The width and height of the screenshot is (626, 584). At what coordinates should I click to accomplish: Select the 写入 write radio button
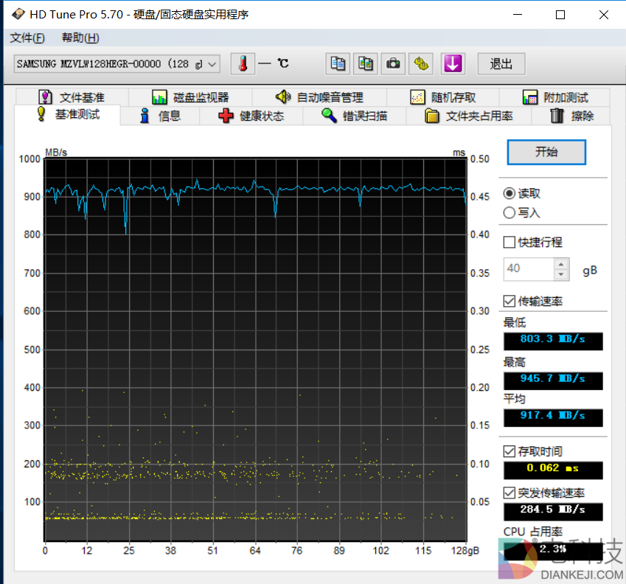click(510, 213)
